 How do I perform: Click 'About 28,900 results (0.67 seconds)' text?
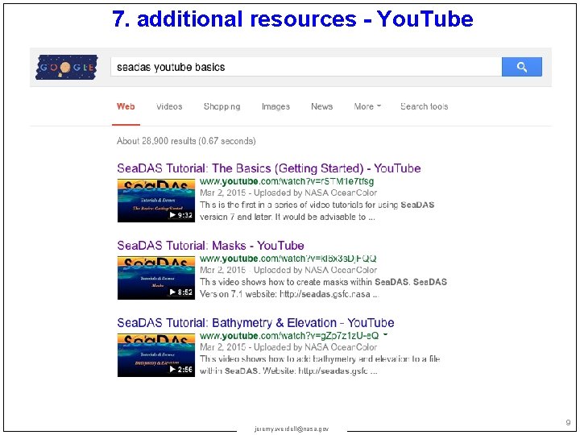click(186, 141)
